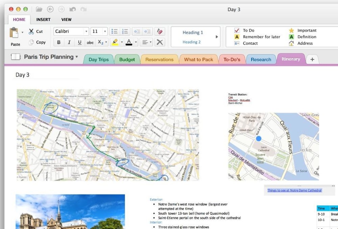Apply the Definition tag

coord(303,37)
